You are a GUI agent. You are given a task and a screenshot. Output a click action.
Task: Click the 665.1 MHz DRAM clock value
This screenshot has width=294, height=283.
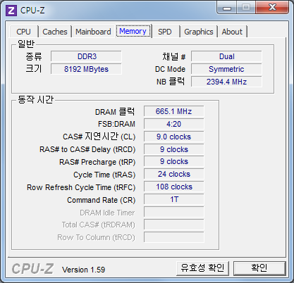click(x=174, y=111)
